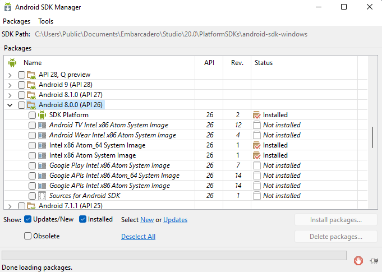This screenshot has width=382, height=272.
Task: Check the Sources for Android SDK checkbox
Action: (x=32, y=196)
